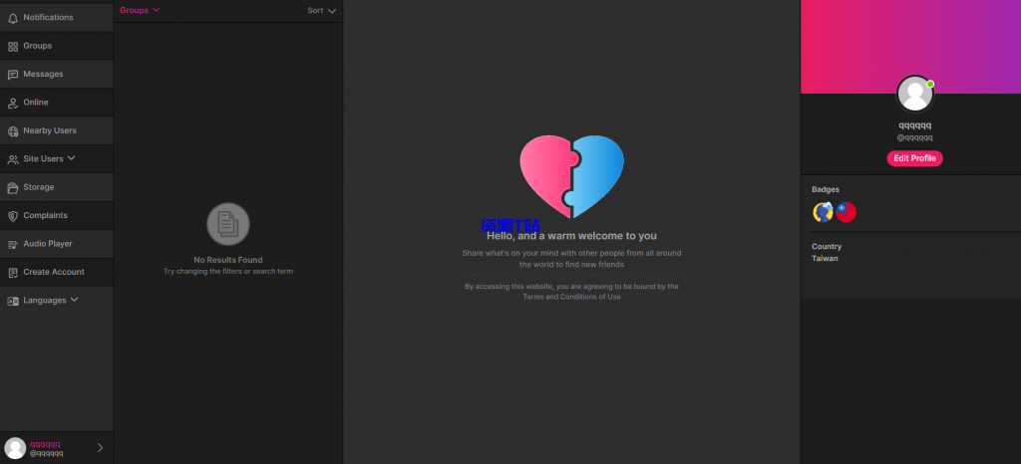Expand the Languages dropdown

pyautogui.click(x=75, y=300)
